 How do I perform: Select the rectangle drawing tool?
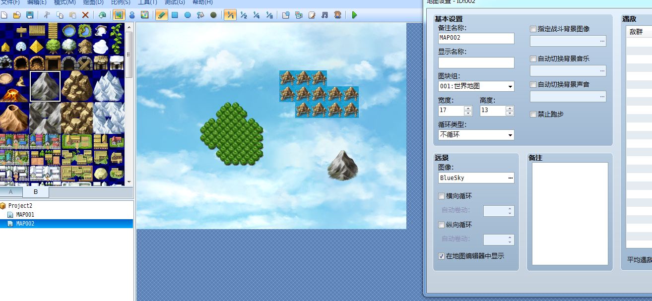click(x=175, y=15)
